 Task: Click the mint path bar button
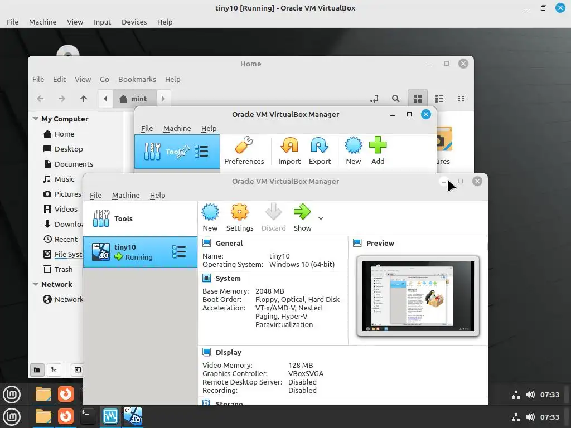(x=134, y=99)
